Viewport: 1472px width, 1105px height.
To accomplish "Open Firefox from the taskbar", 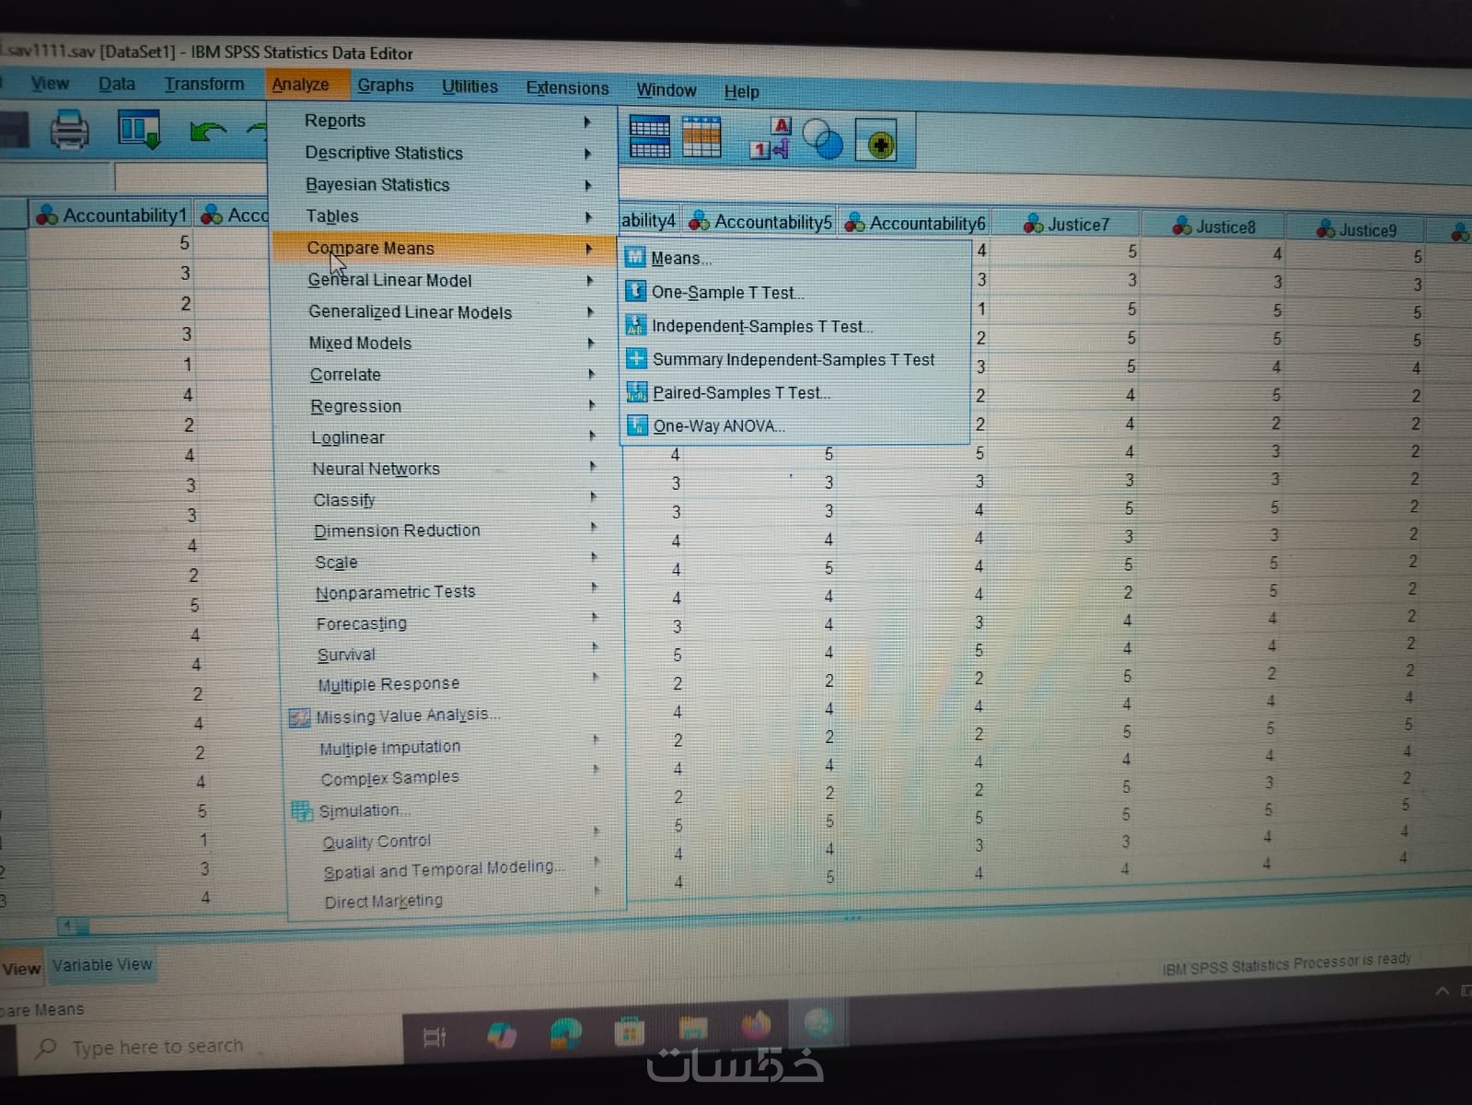I will pyautogui.click(x=756, y=1026).
